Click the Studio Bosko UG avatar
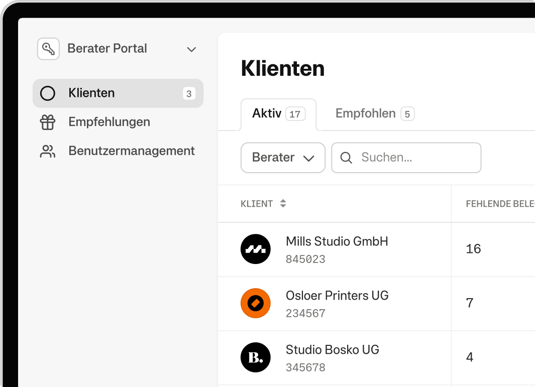The image size is (535, 387). tap(256, 357)
